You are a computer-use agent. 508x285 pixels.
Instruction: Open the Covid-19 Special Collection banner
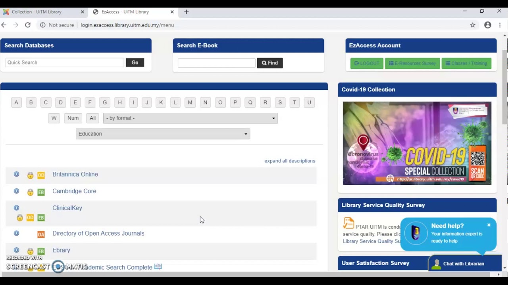click(x=417, y=143)
